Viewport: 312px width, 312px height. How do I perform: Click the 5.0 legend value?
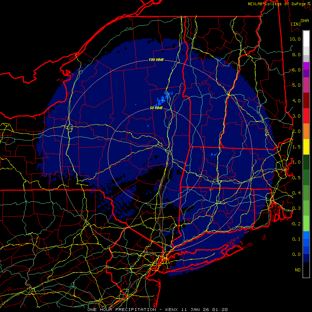click(296, 85)
